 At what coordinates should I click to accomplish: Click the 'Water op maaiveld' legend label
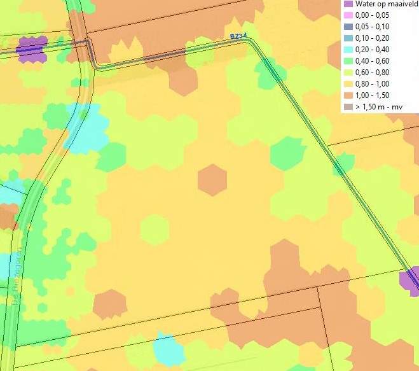(x=387, y=4)
